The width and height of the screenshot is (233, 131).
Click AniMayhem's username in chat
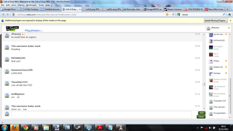pos(18,94)
